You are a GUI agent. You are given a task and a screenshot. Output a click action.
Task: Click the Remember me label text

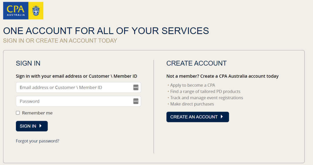[37, 113]
